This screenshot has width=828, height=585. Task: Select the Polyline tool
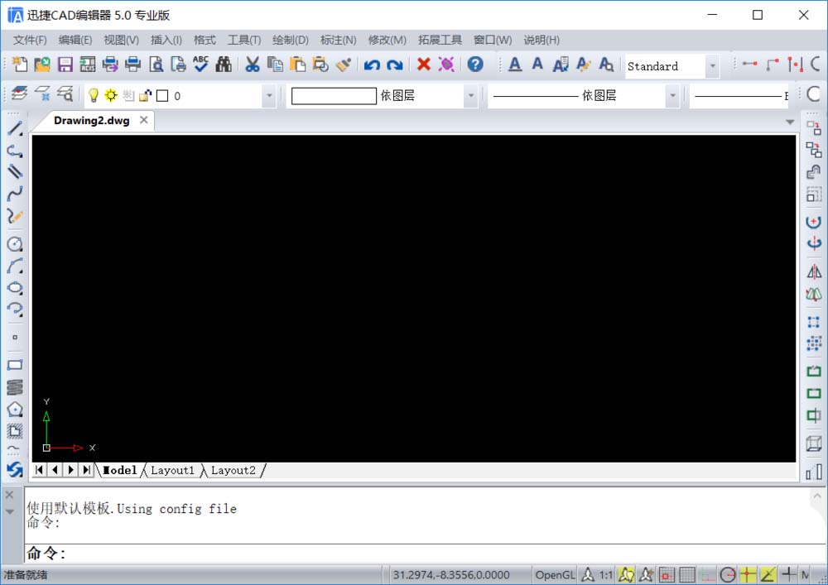(15, 151)
